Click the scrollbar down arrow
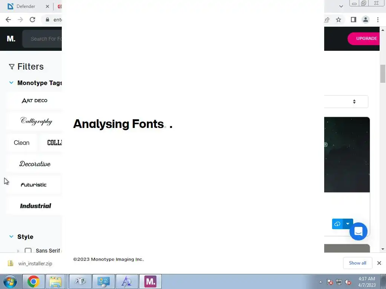This screenshot has height=289, width=386. point(383,249)
